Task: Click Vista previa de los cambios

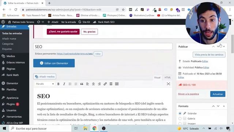Action: pyautogui.click(x=209, y=55)
